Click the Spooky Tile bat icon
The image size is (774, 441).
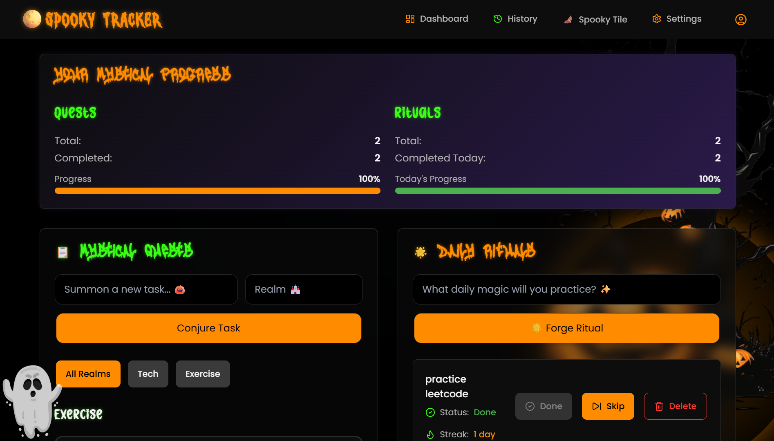[x=568, y=19]
